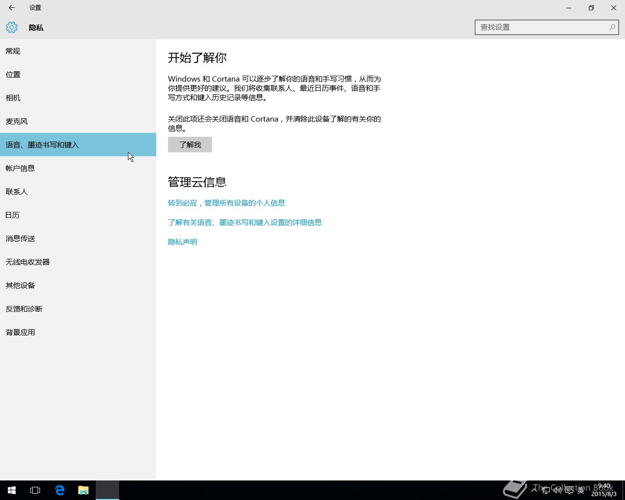Open the 帐户信息 privacy section
Viewport: 625px width, 500px height.
[78, 168]
